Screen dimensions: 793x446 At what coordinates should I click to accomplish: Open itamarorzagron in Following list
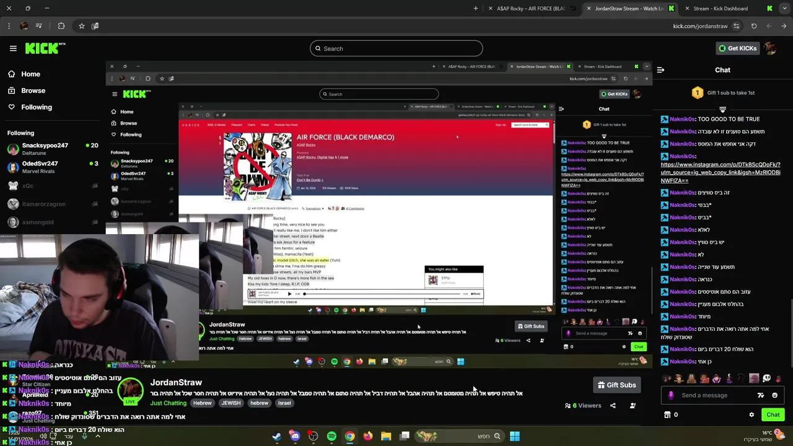tap(53, 204)
